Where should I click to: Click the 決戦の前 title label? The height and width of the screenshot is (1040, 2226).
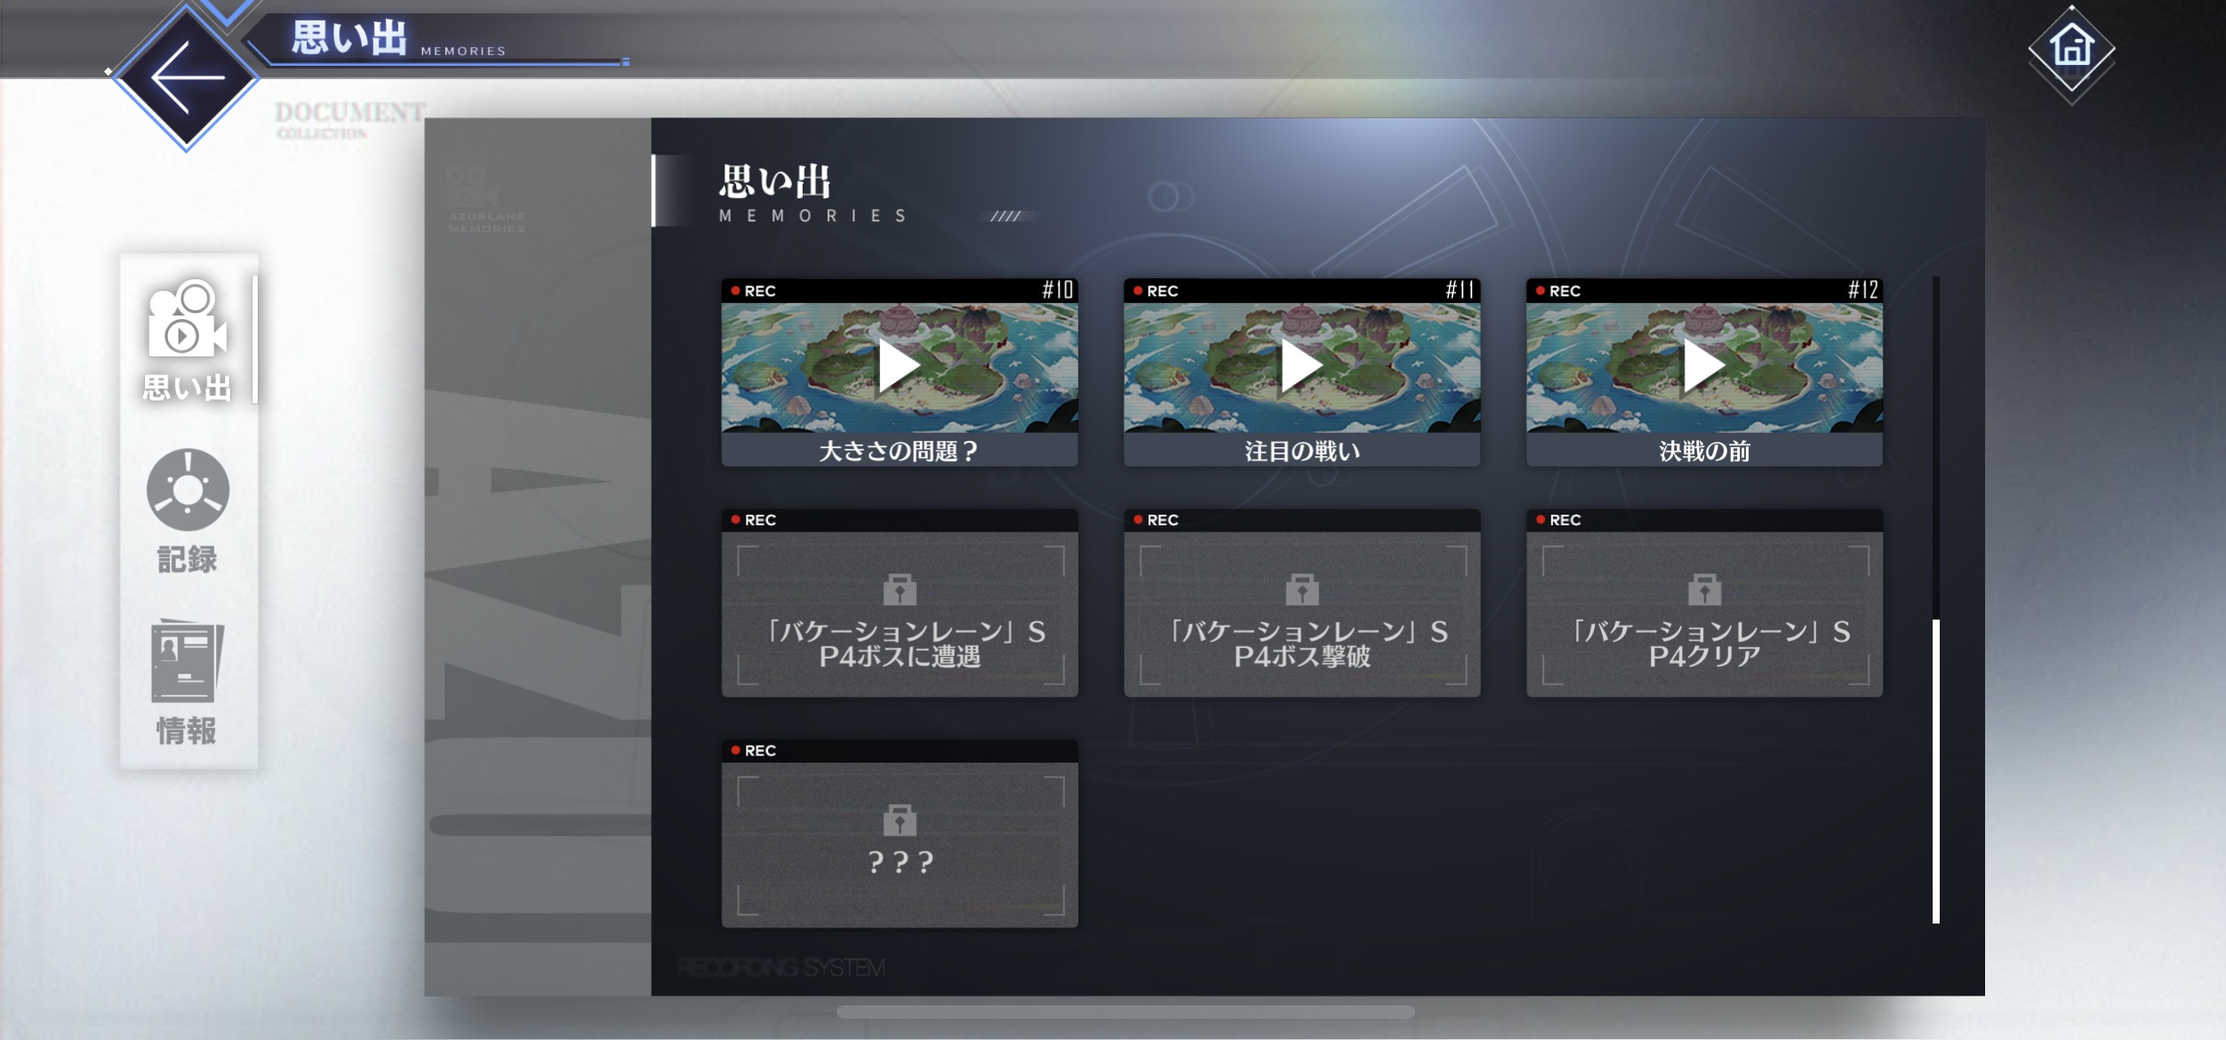point(1704,452)
